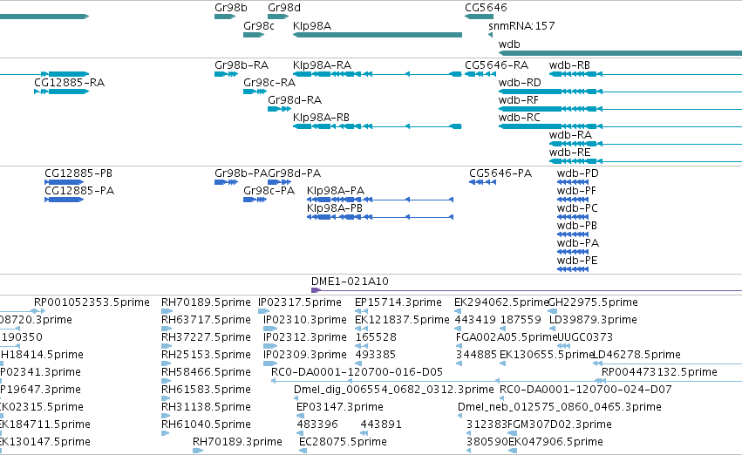Click the RP001052353.5prime label
The height and width of the screenshot is (455, 742).
point(92,302)
